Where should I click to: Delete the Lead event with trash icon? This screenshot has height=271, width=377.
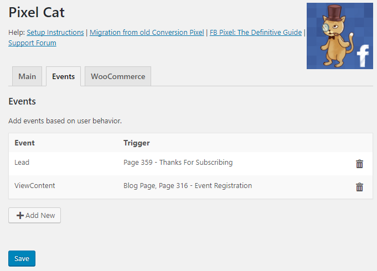click(359, 164)
